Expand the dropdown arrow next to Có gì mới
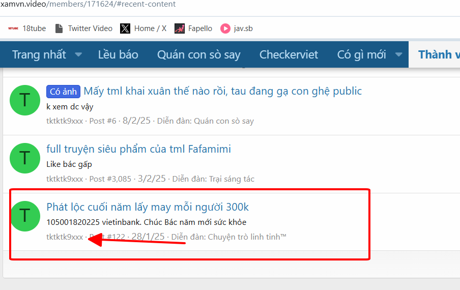Viewport: 460px width, 290px height. (398, 54)
